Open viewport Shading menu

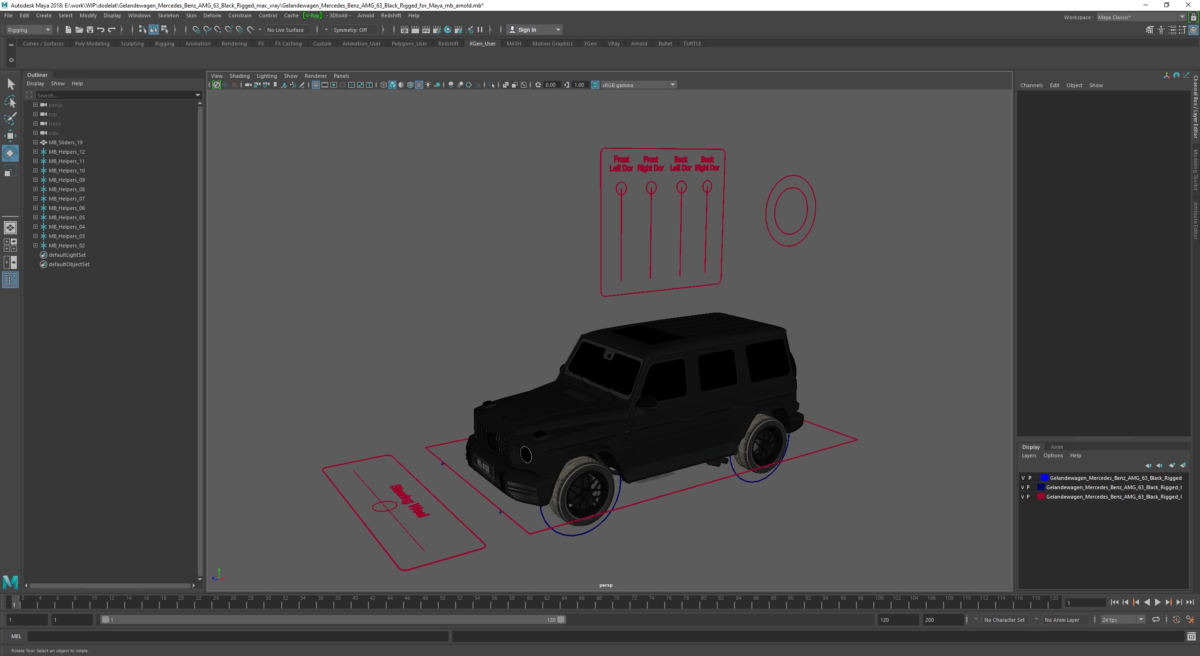[240, 76]
